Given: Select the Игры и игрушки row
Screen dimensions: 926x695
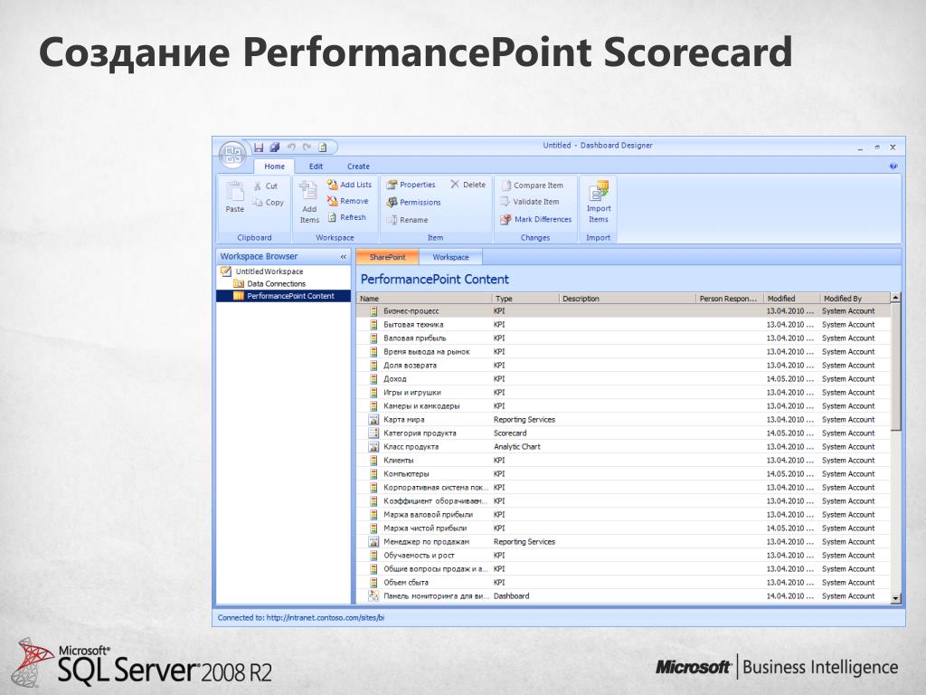Looking at the screenshot, I should pos(623,393).
